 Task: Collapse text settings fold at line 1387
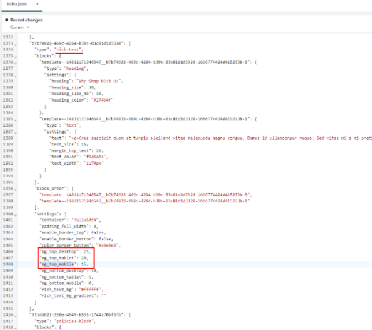pyautogui.click(x=16, y=133)
